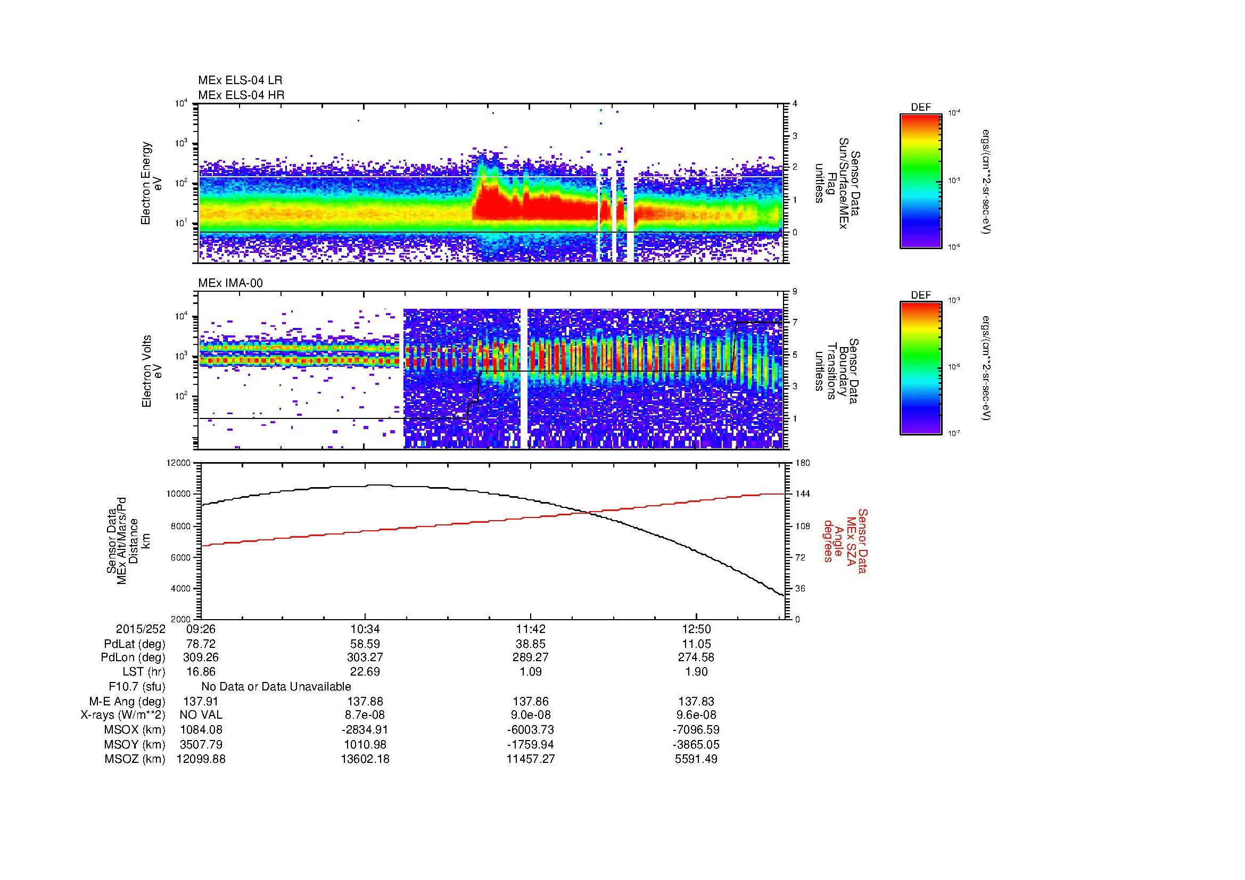Image resolution: width=1245 pixels, height=880 pixels.
Task: Click 'Boundary Transitions' right axis label
Action: 837,371
